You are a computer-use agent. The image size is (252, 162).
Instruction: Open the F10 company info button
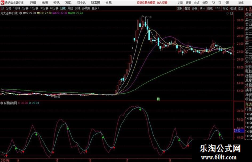[x=218, y=8]
